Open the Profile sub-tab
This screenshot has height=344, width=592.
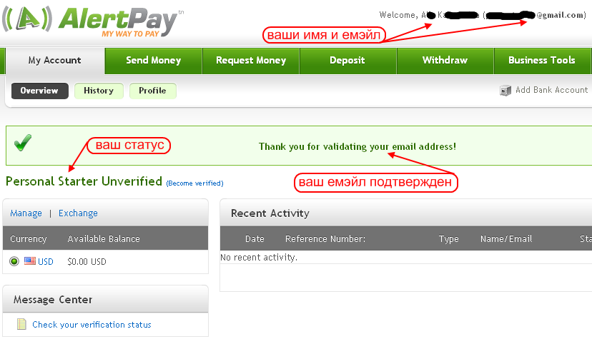click(152, 91)
